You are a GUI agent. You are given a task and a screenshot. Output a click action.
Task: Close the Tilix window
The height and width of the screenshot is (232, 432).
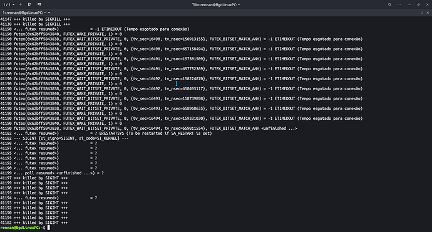pos(428,4)
